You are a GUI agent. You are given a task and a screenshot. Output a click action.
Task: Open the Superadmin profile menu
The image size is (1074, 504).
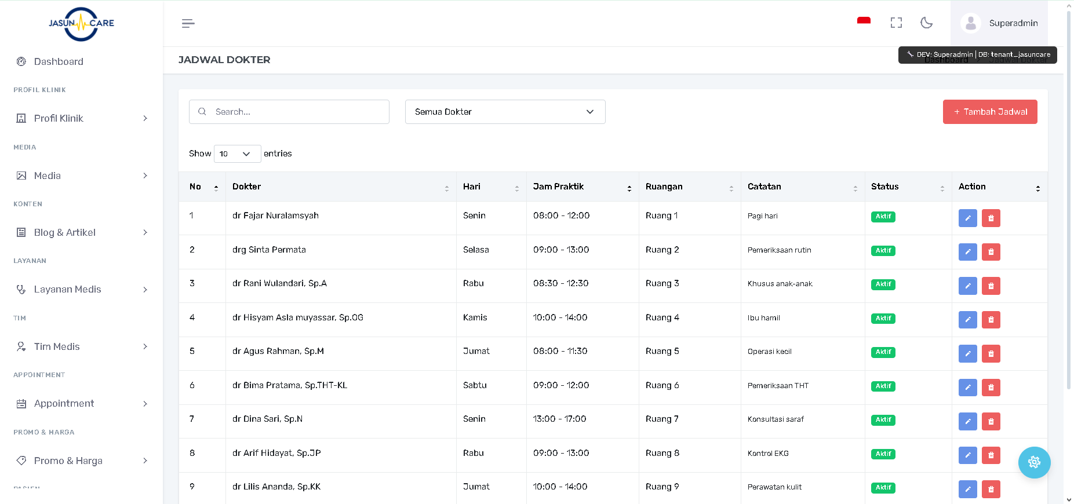click(x=999, y=23)
